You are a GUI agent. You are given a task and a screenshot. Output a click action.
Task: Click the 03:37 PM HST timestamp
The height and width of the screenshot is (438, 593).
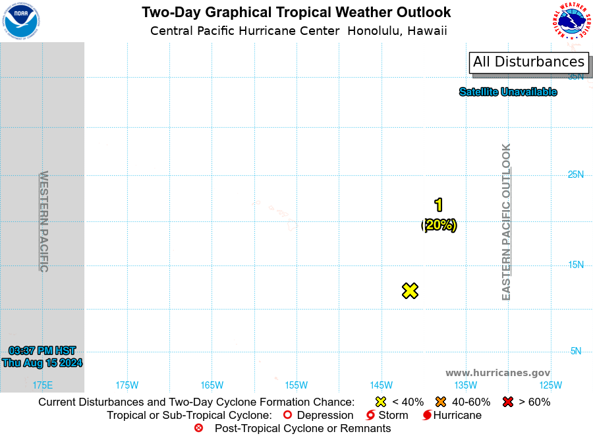tap(42, 350)
